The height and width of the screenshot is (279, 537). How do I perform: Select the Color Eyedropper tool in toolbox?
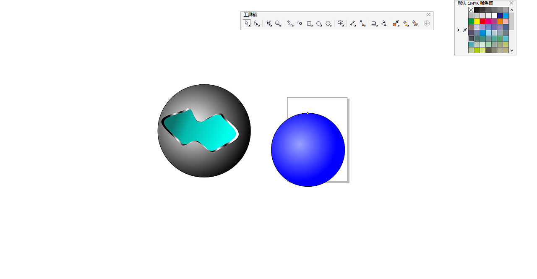coord(396,23)
